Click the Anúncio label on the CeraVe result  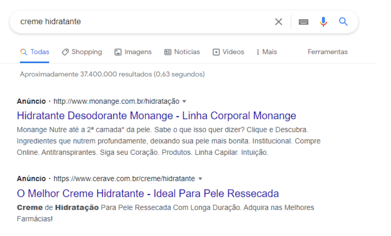click(31, 179)
